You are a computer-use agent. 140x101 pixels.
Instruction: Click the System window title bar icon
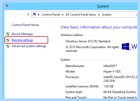coord(7,6)
